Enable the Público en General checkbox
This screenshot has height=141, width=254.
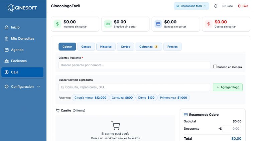[215, 67]
